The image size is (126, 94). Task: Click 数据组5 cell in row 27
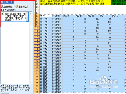tap(57, 79)
